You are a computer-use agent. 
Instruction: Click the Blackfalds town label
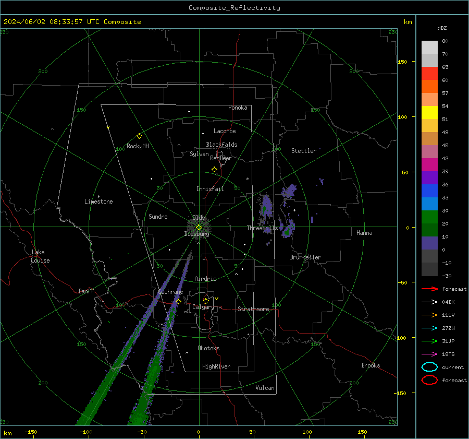(x=221, y=145)
